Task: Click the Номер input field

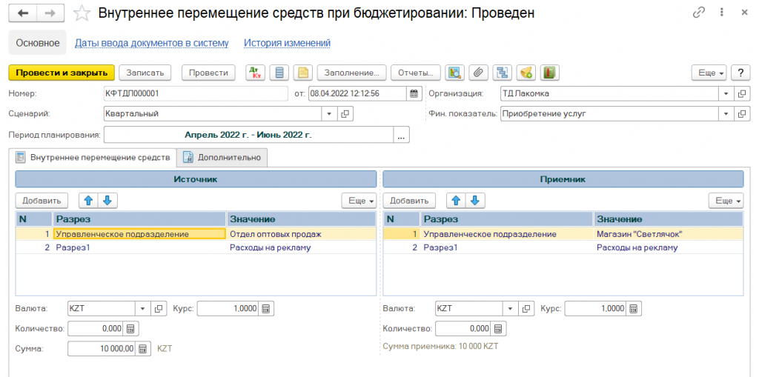Action: coord(196,93)
